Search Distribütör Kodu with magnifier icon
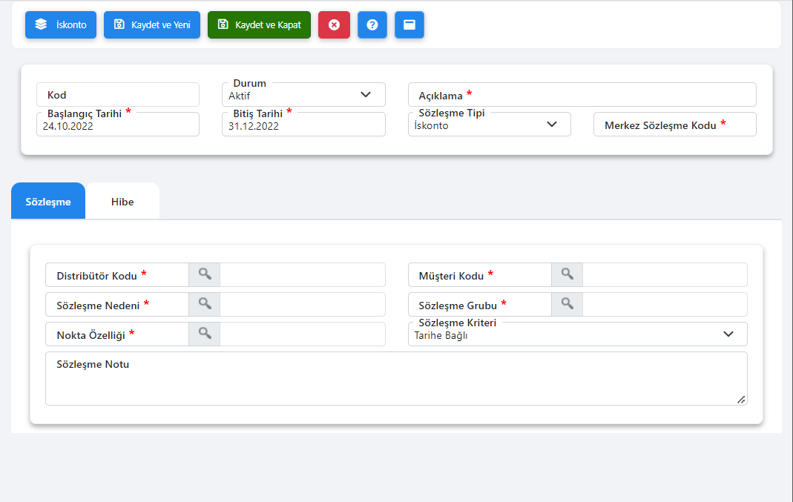 click(205, 274)
